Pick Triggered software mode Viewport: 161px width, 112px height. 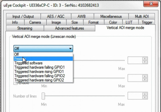coord(43,63)
